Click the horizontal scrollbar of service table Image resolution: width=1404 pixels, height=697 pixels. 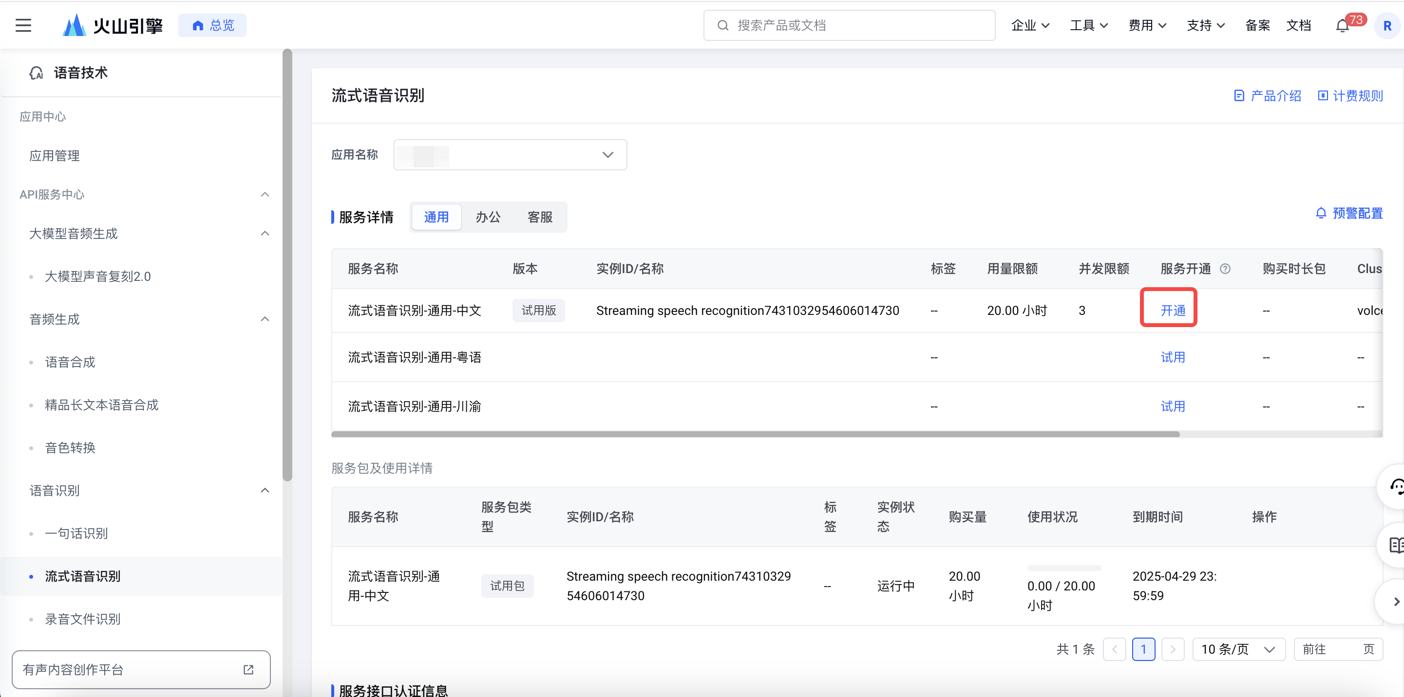pyautogui.click(x=756, y=434)
